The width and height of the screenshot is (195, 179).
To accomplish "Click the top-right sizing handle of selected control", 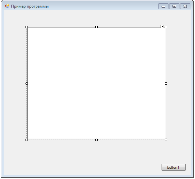I will [x=166, y=27].
